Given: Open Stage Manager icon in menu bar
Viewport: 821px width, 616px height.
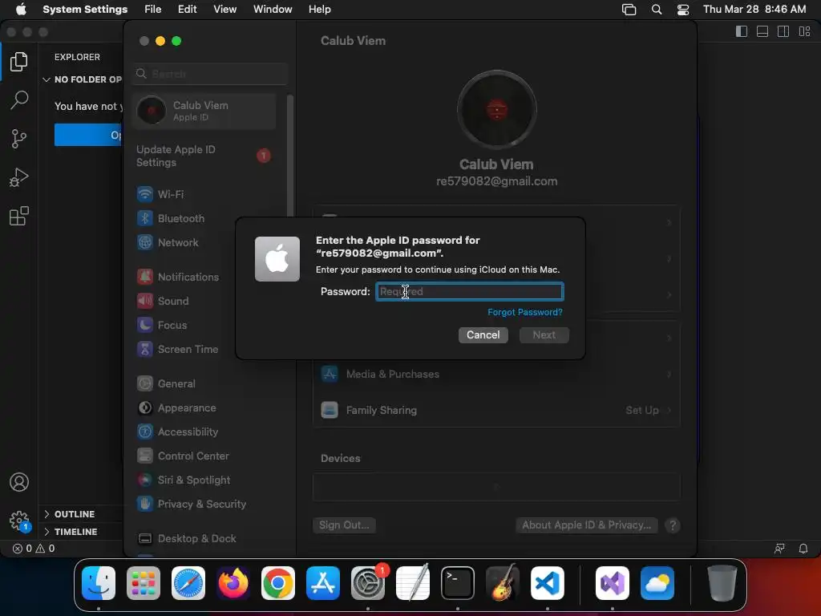Looking at the screenshot, I should tap(629, 10).
